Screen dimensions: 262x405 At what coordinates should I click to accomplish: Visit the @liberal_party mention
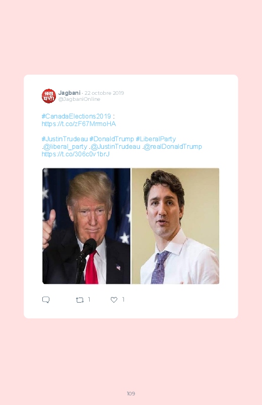click(65, 147)
